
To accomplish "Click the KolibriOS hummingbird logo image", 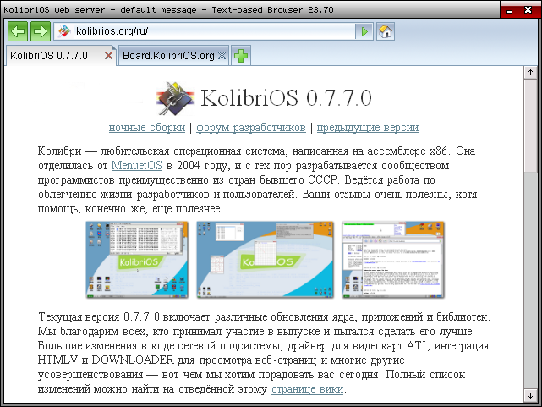I will point(175,98).
